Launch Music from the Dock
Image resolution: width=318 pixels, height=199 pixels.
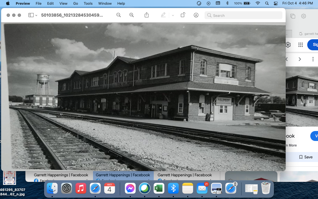tap(81, 188)
